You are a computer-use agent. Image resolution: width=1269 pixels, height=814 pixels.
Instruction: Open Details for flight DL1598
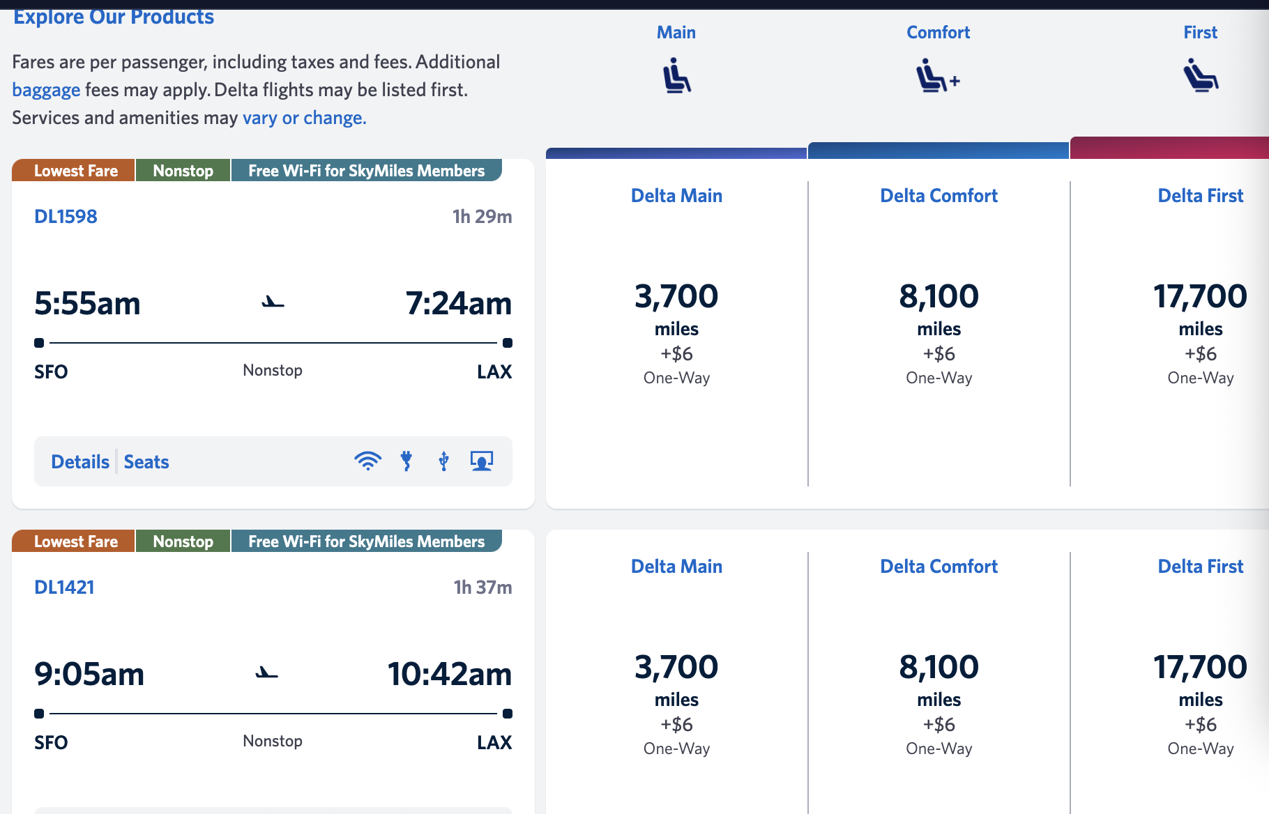(x=80, y=462)
